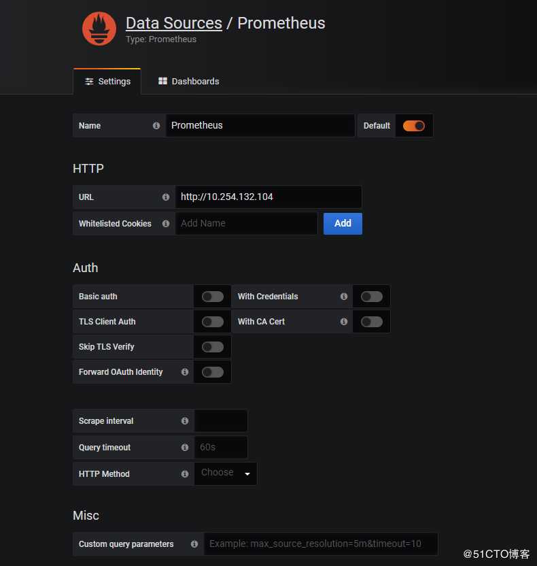Screen dimensions: 537x566
Task: Click the sliders icon on Settings tab
Action: (x=89, y=82)
